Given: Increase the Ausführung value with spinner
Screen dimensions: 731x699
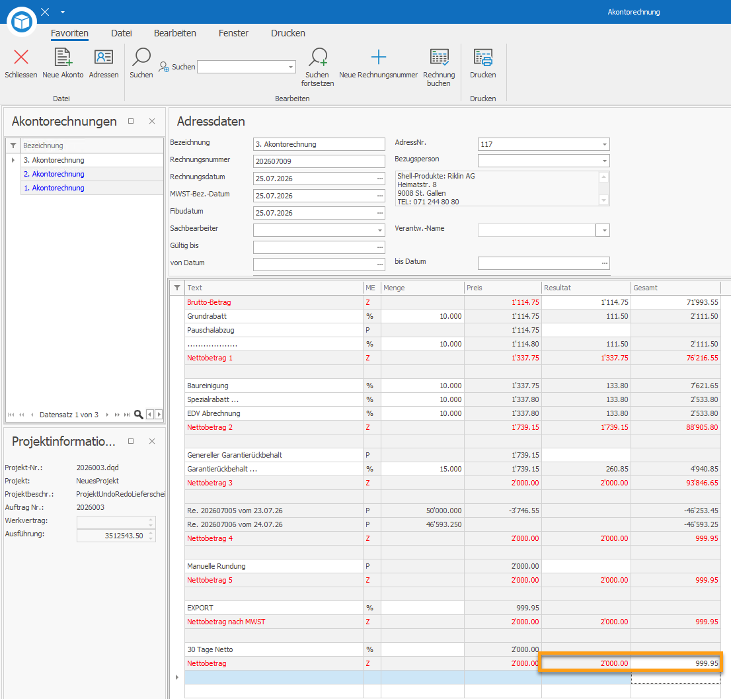Looking at the screenshot, I should coord(151,532).
